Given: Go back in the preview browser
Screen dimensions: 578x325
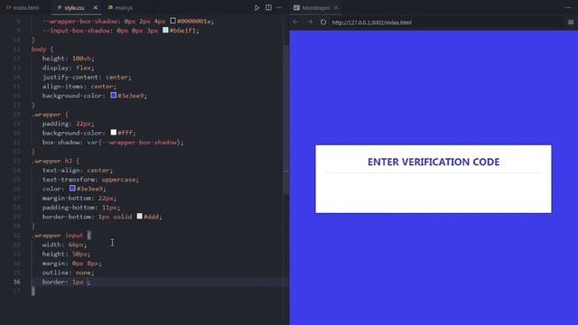Looking at the screenshot, I should [296, 22].
